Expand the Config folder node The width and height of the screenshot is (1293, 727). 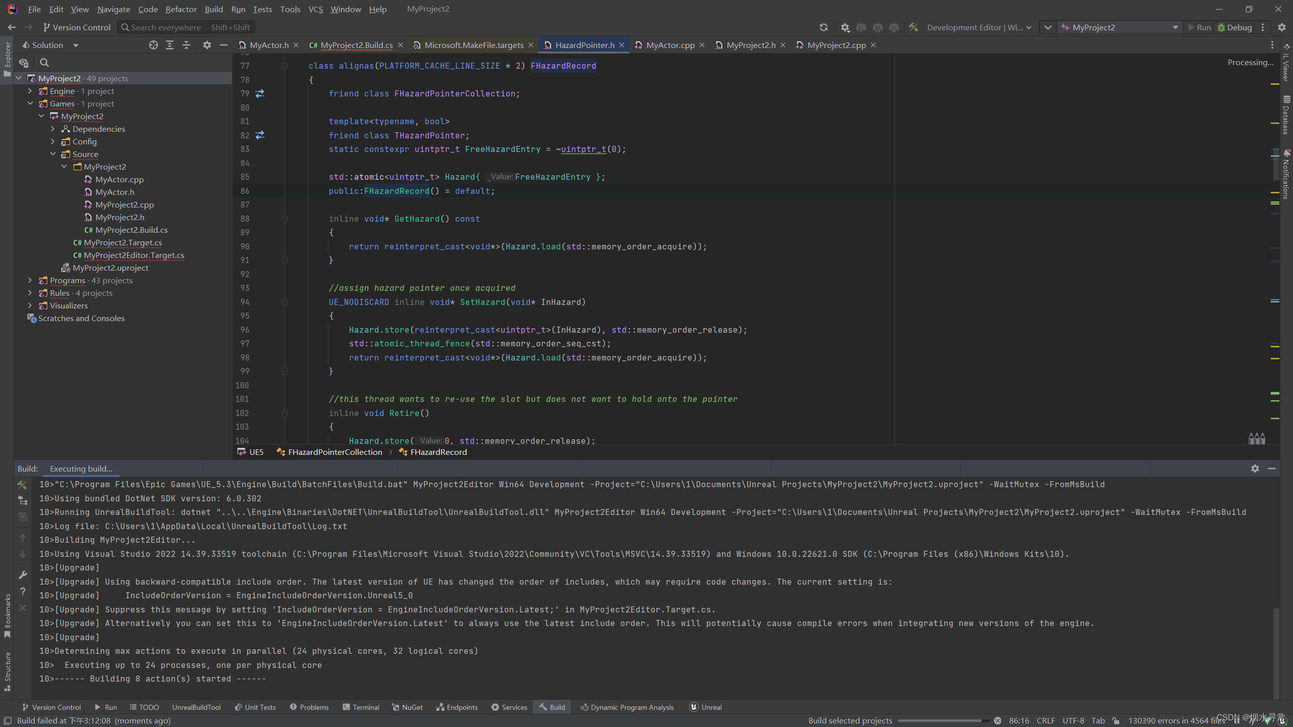click(53, 141)
